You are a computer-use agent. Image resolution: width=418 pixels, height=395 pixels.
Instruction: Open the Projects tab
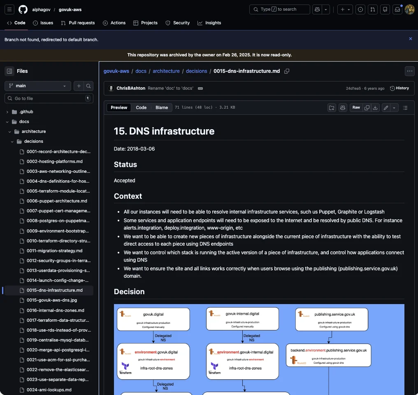(x=145, y=23)
